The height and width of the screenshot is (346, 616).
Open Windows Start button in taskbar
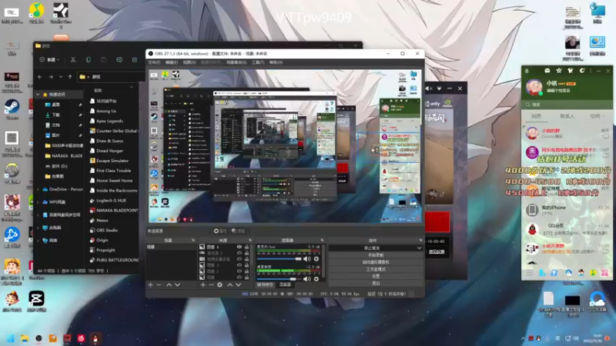[x=11, y=338]
